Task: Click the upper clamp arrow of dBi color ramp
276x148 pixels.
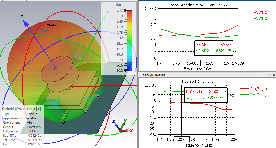Action: pyautogui.click(x=125, y=11)
